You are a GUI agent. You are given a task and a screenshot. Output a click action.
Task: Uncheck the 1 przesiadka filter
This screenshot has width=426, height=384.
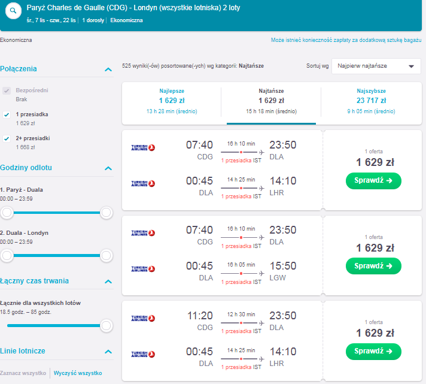(x=7, y=114)
